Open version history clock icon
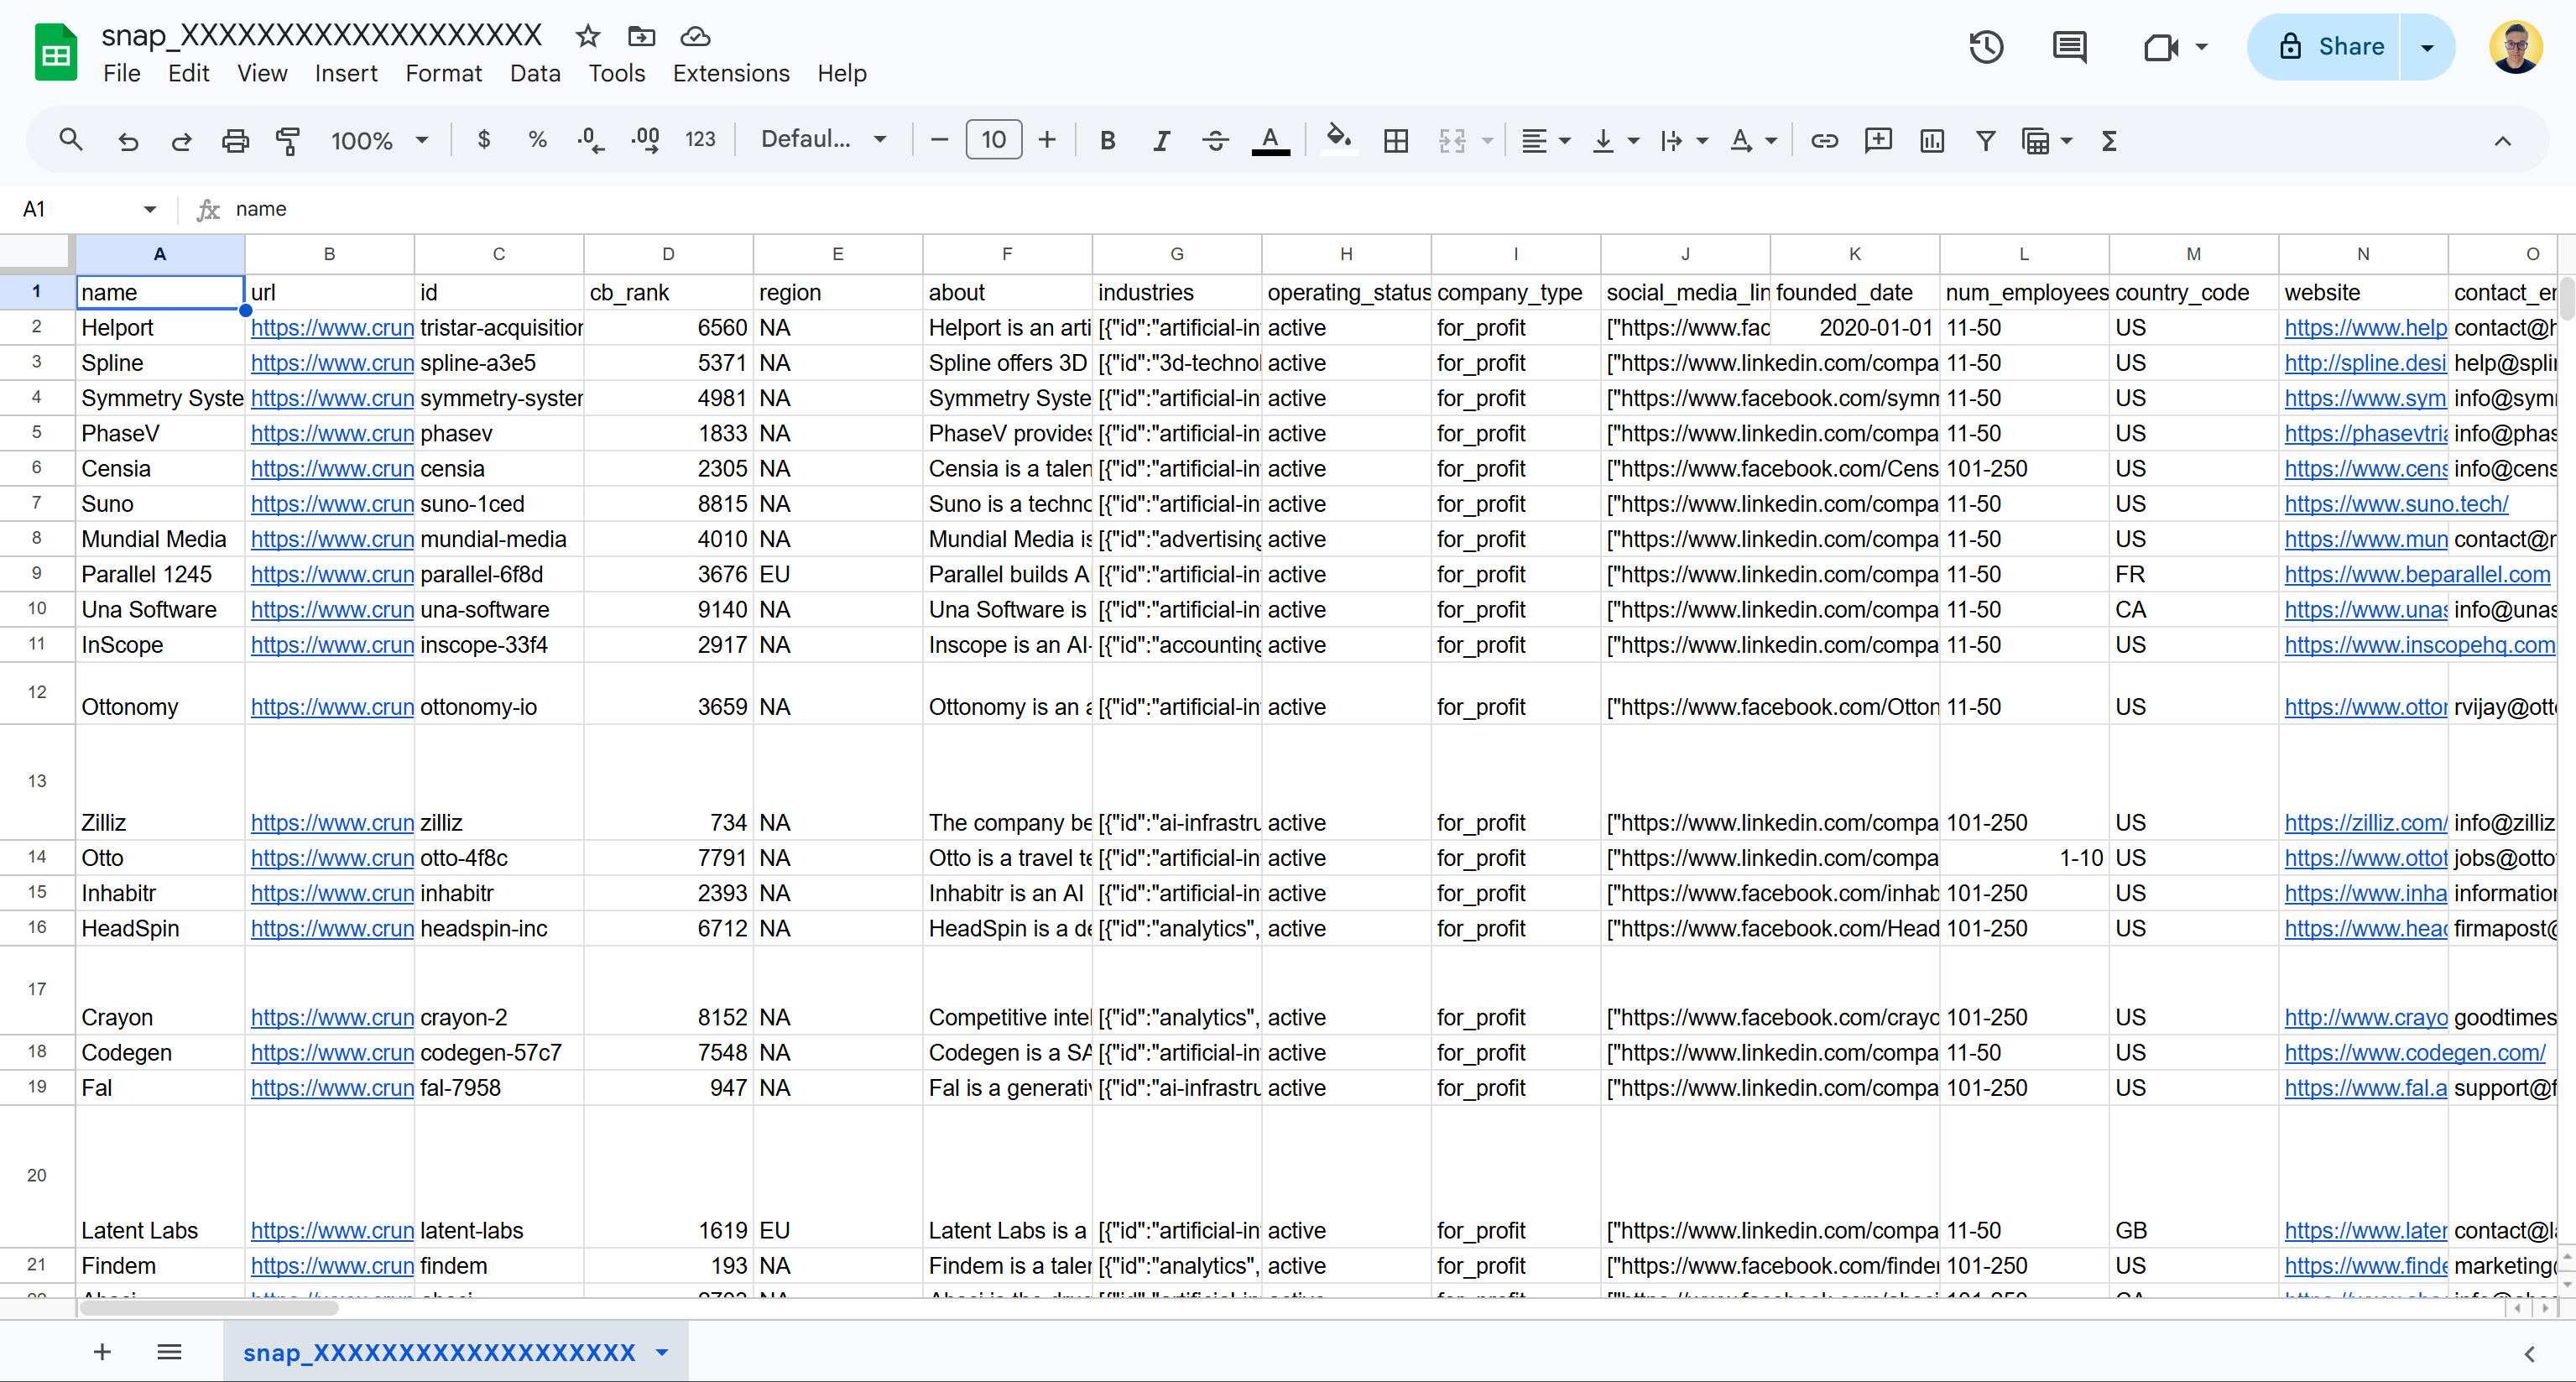 [x=1986, y=47]
